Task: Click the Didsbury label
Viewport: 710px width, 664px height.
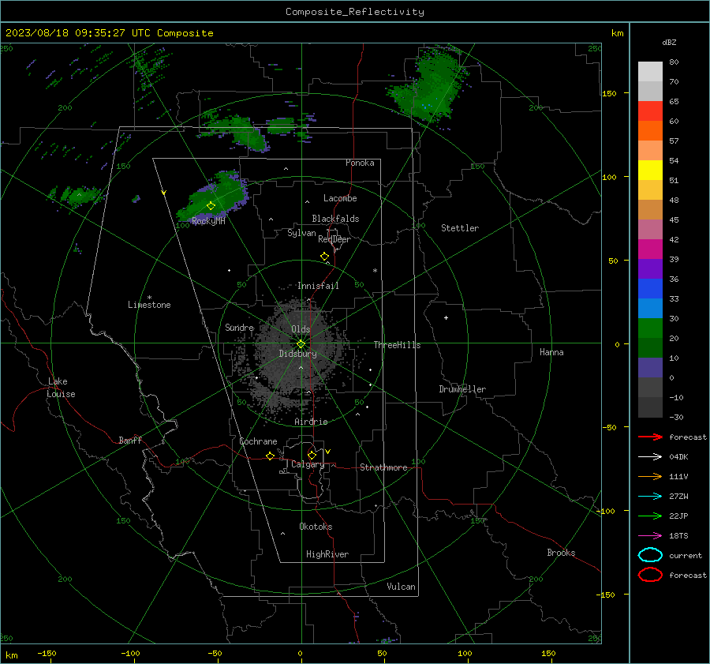Action: 298,354
